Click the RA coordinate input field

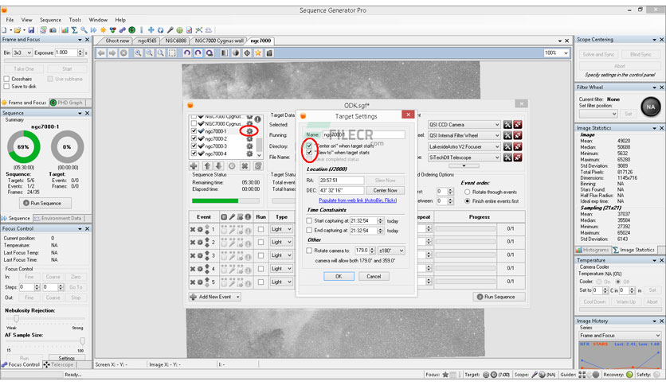pyautogui.click(x=341, y=181)
